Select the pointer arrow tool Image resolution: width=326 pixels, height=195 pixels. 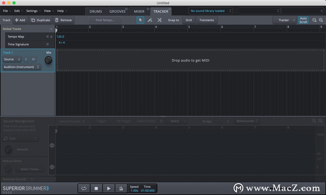[x=140, y=20]
